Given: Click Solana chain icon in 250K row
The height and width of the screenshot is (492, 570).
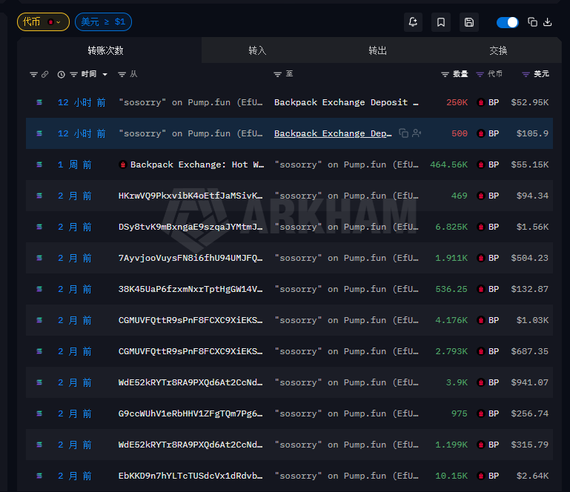Looking at the screenshot, I should point(39,102).
